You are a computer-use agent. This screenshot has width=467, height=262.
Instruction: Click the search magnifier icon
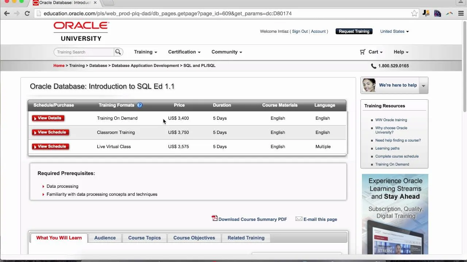point(118,52)
